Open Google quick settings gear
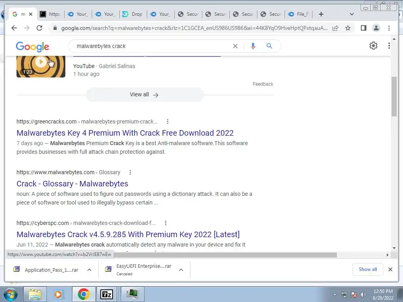This screenshot has width=403, height=302. click(373, 46)
